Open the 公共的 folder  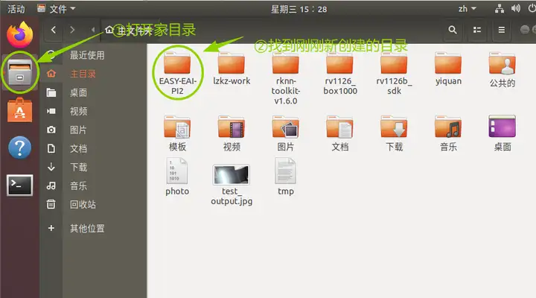coord(502,69)
